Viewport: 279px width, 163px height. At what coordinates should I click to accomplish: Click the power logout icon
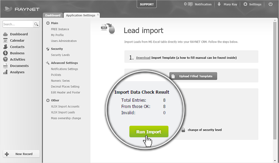point(271,4)
